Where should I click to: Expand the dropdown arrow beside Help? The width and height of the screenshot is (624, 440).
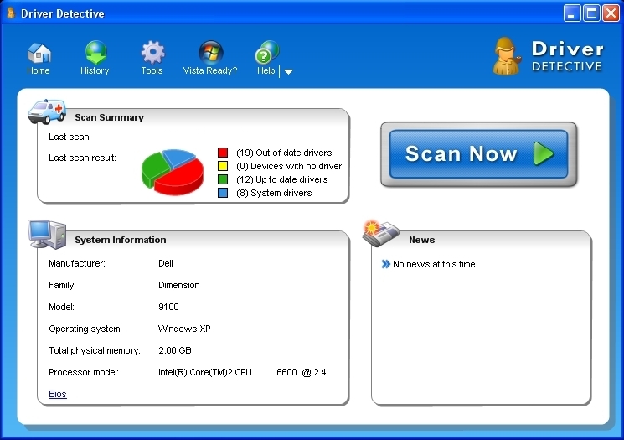pos(288,72)
